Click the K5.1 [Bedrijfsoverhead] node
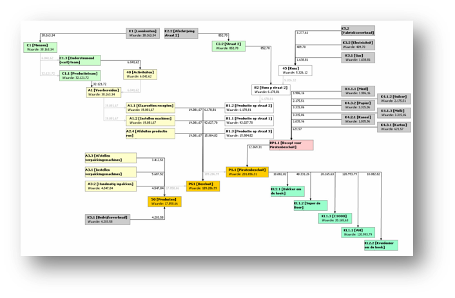 point(108,219)
